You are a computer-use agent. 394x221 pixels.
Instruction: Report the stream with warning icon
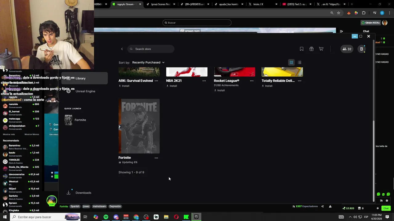pos(330,207)
